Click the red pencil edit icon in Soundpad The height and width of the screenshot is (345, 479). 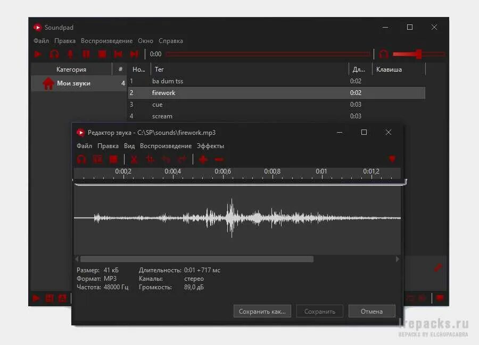pyautogui.click(x=438, y=268)
